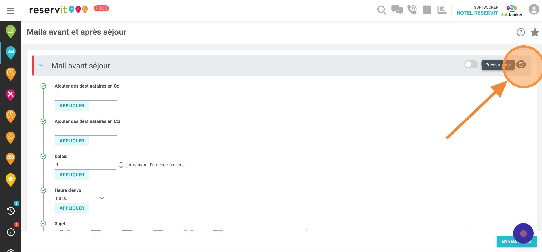Click the Cc recipients input field
Viewport: 542px width, 252px height.
(86, 96)
